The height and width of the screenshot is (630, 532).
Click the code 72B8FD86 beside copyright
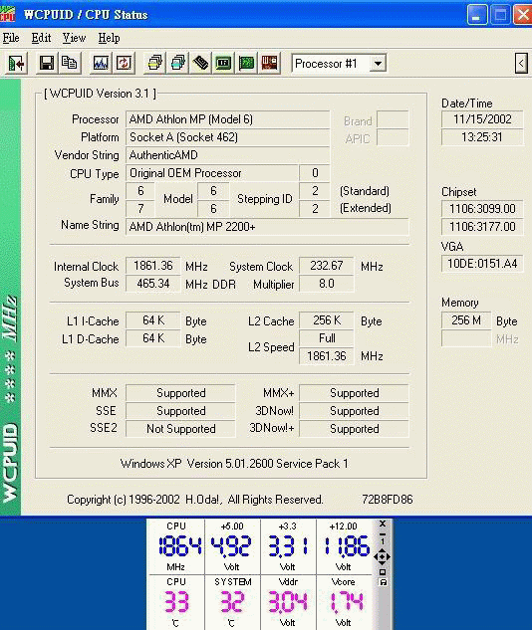(387, 500)
